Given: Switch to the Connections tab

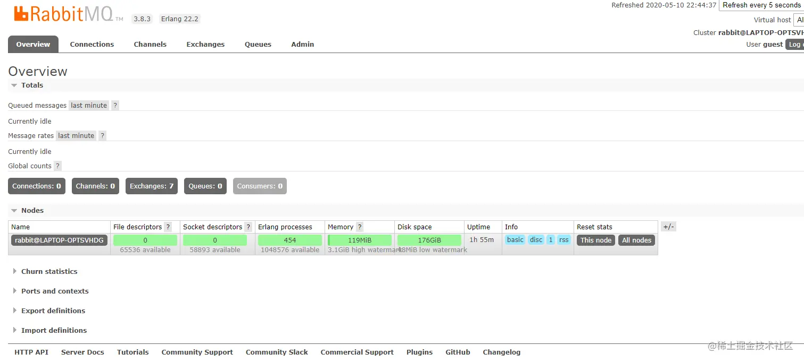Looking at the screenshot, I should pos(92,44).
